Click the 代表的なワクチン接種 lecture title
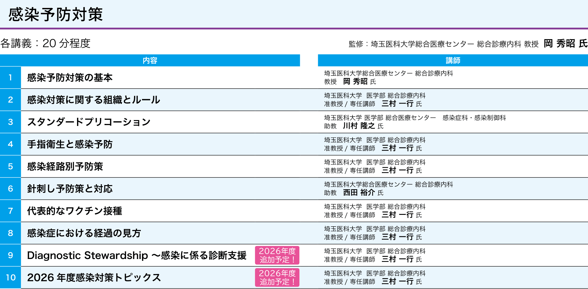Image resolution: width=588 pixels, height=289 pixels. pyautogui.click(x=74, y=211)
